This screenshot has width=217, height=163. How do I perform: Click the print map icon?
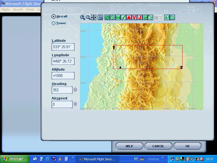tap(100, 17)
